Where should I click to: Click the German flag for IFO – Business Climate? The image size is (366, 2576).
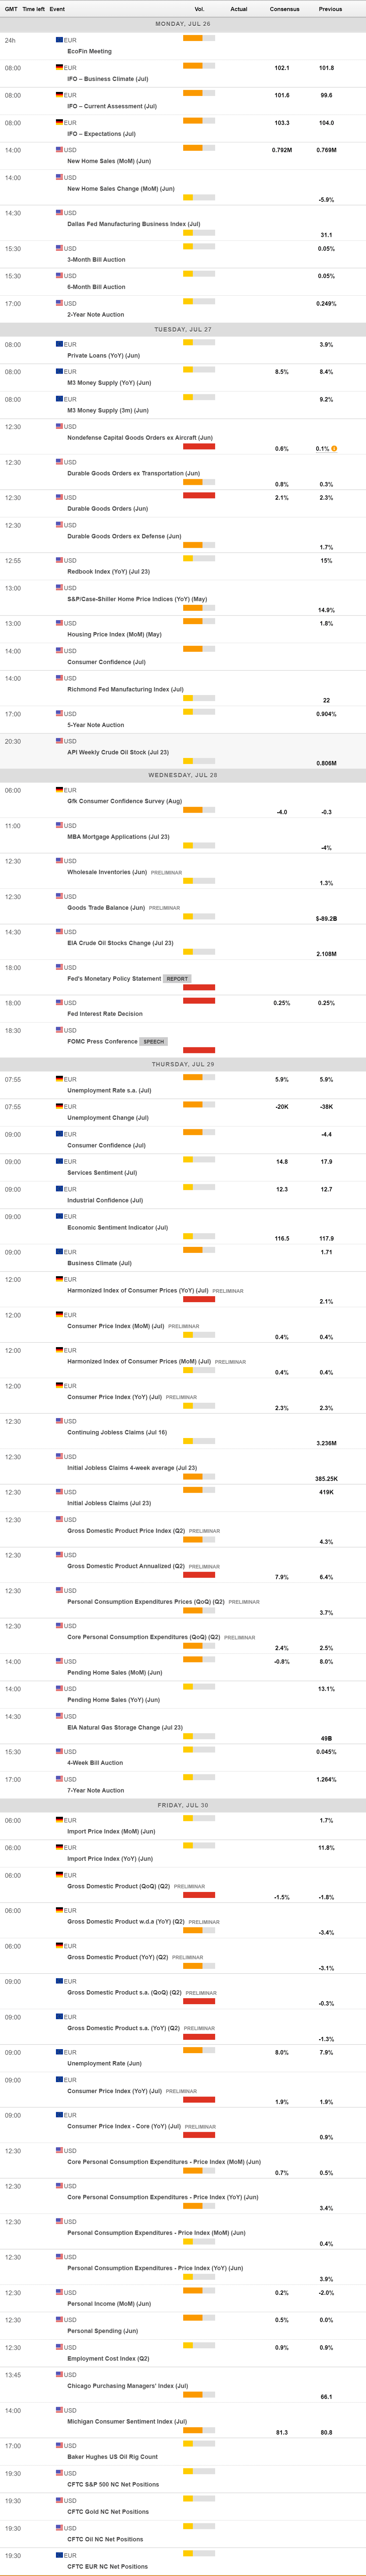pos(59,67)
